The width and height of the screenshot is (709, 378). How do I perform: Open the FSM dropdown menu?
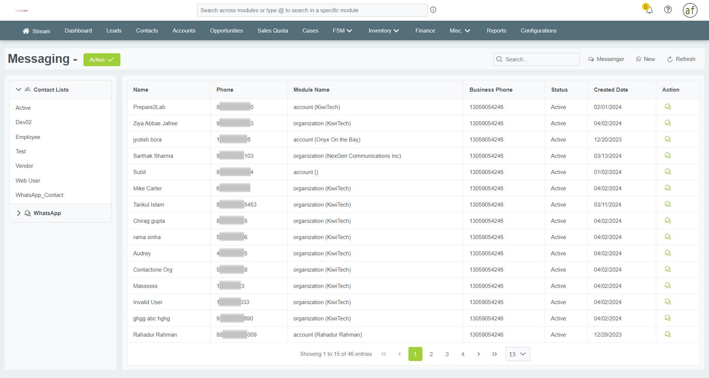[x=342, y=31]
